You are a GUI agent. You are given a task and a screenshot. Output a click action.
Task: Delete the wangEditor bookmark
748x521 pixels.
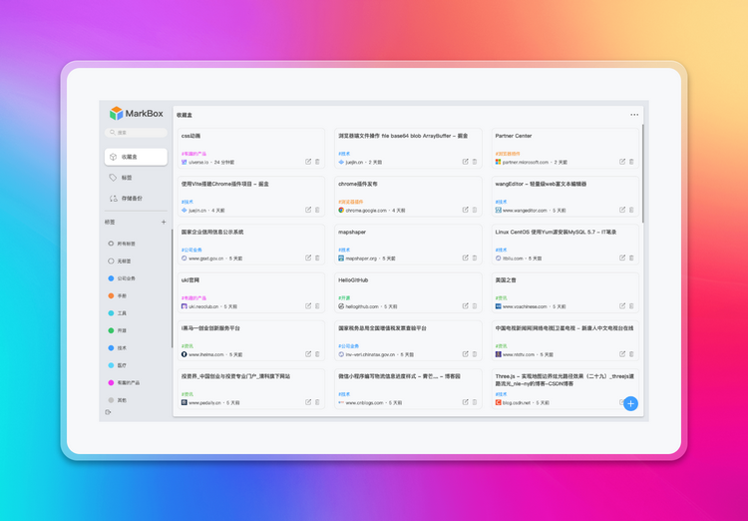[631, 210]
